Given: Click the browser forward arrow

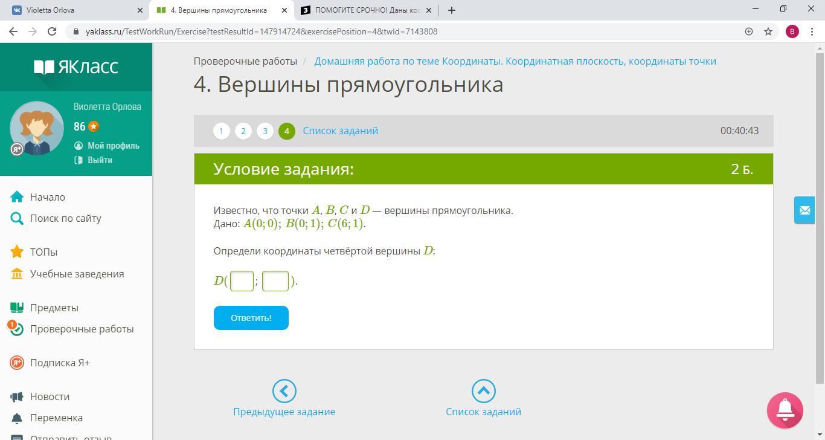Looking at the screenshot, I should pos(33,31).
